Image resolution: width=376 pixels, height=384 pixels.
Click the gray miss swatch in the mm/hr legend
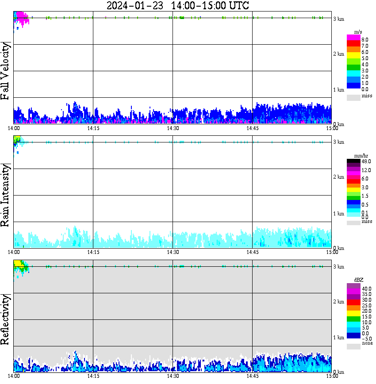353,223
